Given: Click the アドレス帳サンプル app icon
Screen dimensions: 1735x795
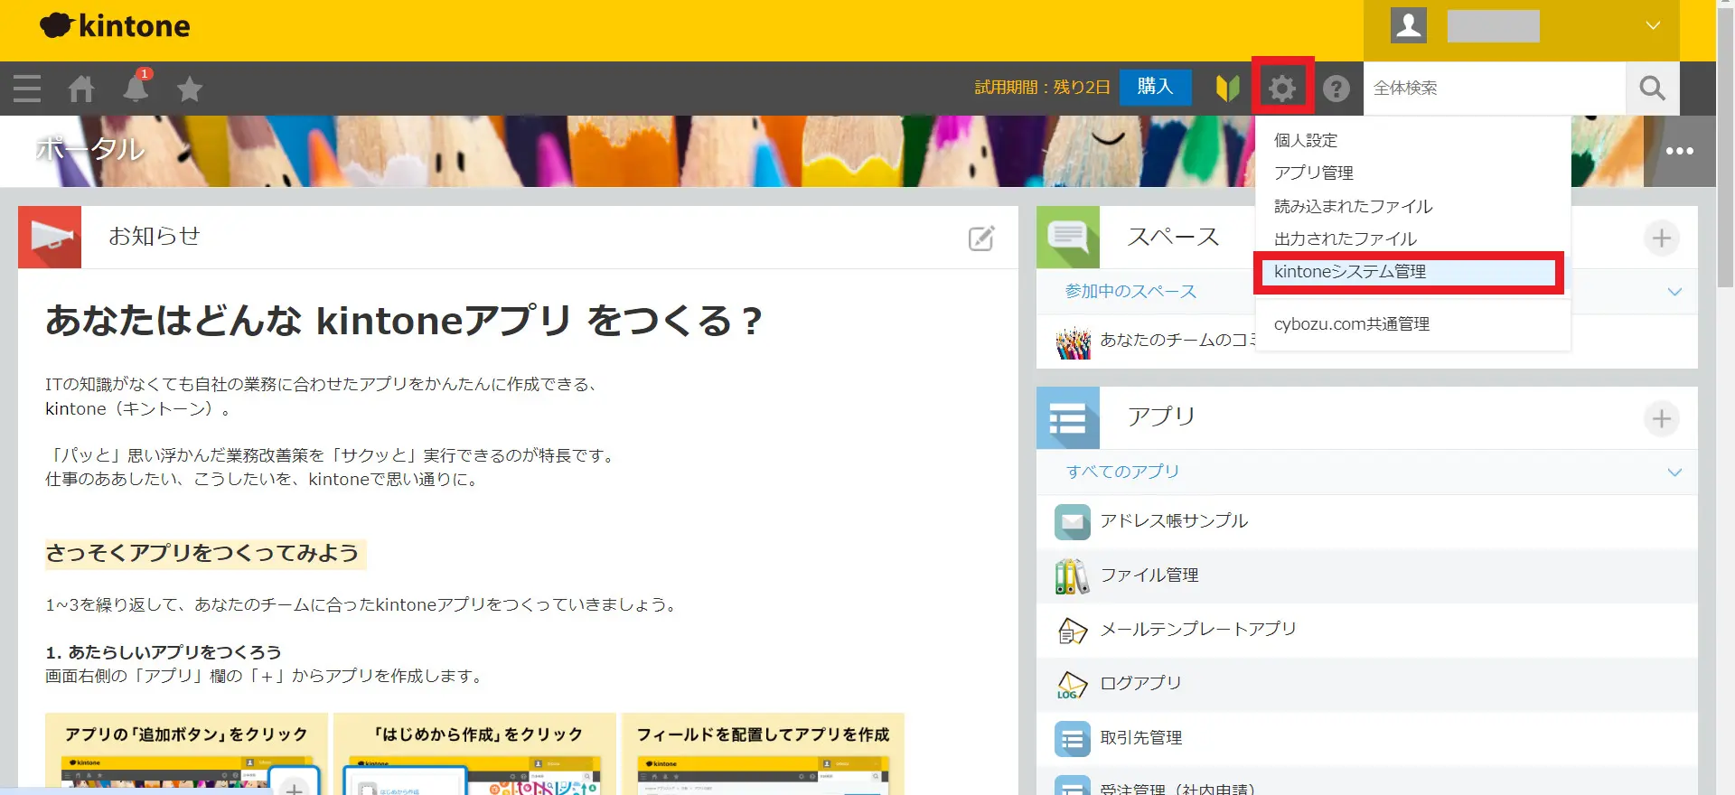Looking at the screenshot, I should pyautogui.click(x=1072, y=521).
